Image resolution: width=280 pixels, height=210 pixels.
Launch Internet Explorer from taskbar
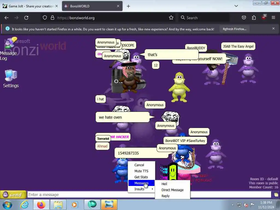coord(24,205)
